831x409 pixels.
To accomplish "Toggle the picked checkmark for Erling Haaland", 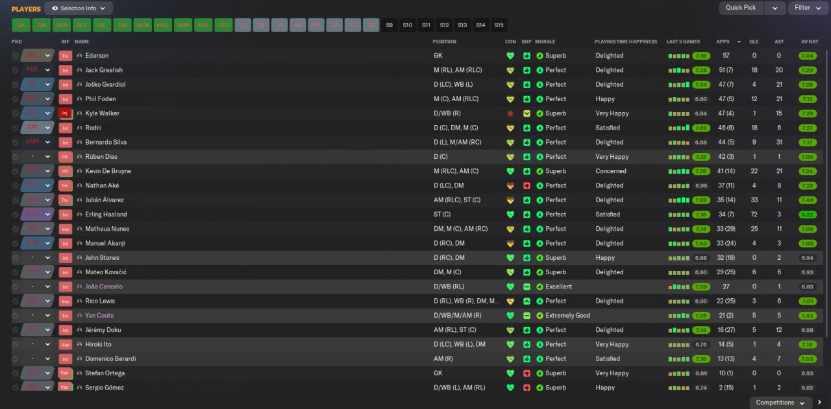I will [16, 215].
